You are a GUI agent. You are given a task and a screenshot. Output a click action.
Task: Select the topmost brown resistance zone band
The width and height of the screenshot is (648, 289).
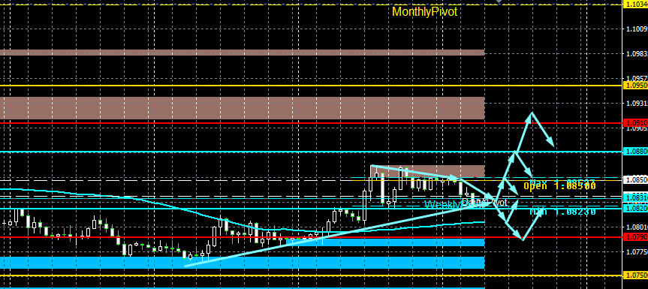tap(243, 53)
